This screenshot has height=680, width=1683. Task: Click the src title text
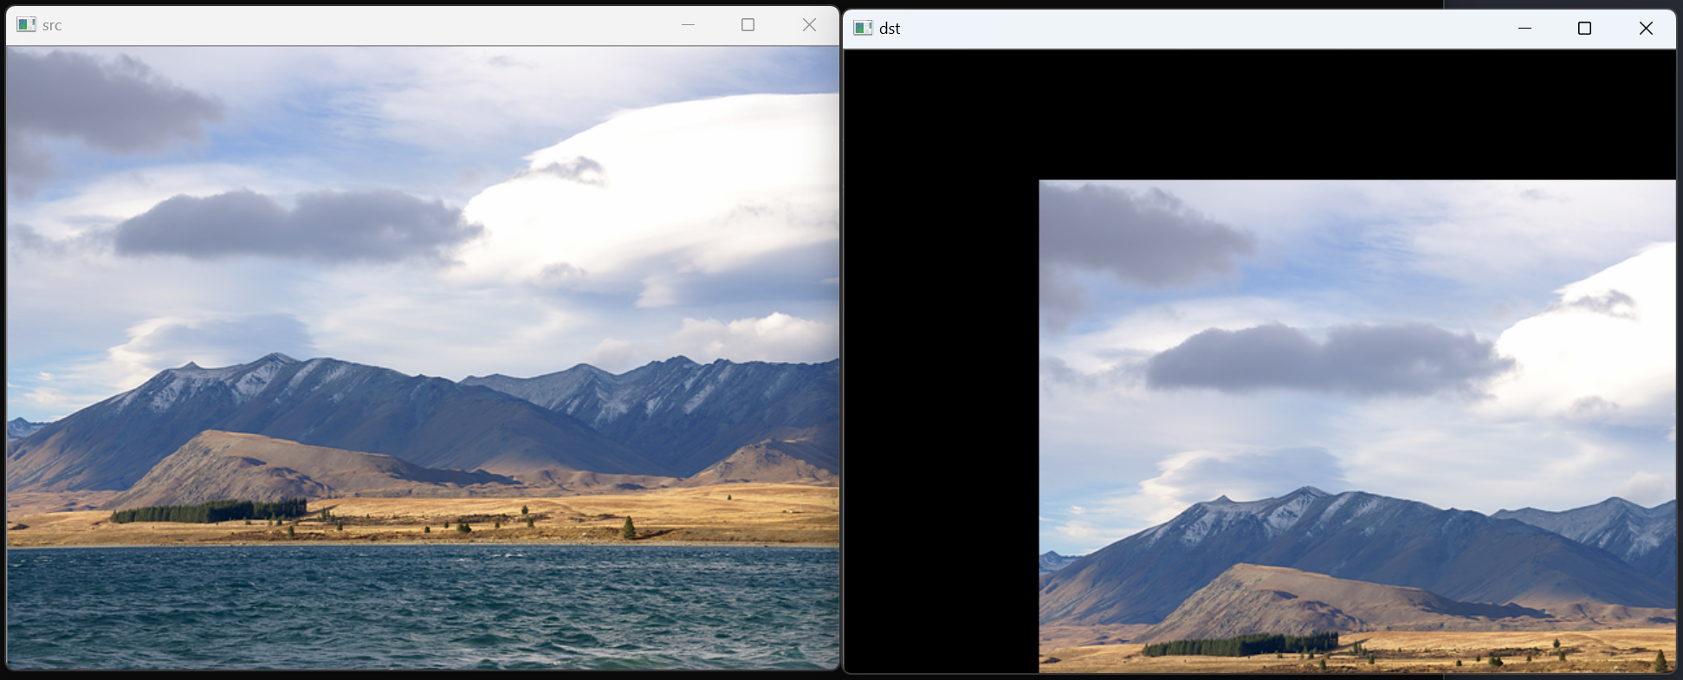pos(52,25)
